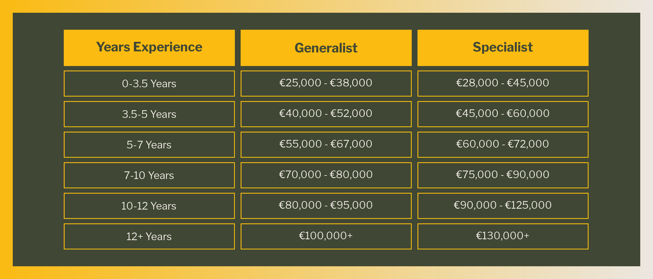The width and height of the screenshot is (653, 279).
Task: Click the Years Experience header cell
Action: 149,48
